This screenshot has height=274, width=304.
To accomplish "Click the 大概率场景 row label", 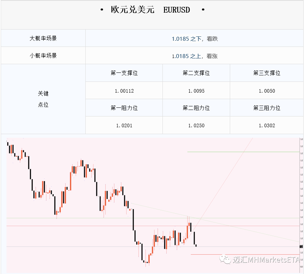I will pos(43,38).
